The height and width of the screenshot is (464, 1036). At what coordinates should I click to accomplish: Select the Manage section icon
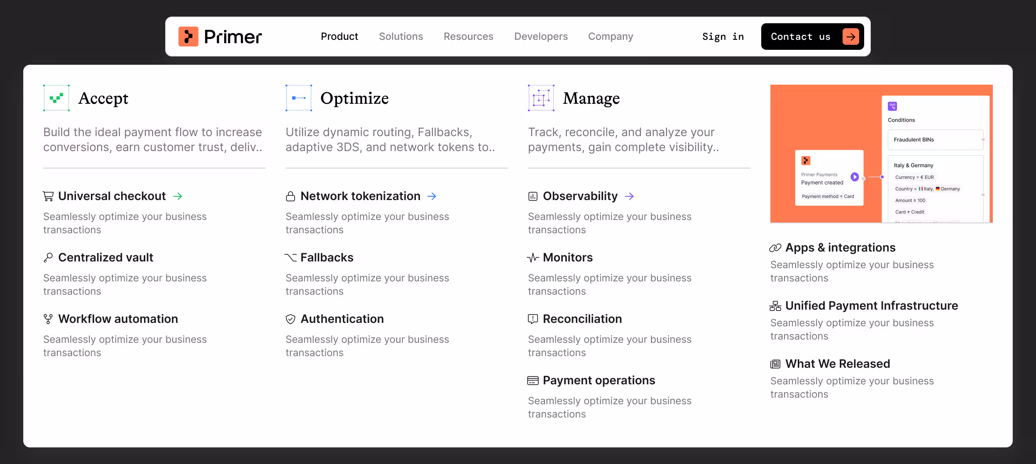540,98
